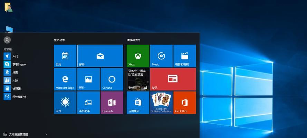Click the 最常用 section label
The image size is (307, 138).
pyautogui.click(x=8, y=49)
